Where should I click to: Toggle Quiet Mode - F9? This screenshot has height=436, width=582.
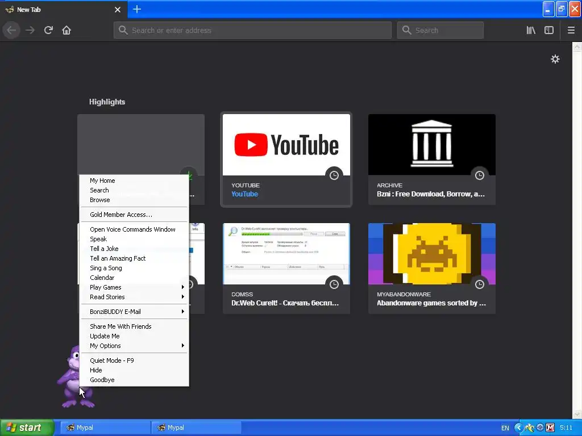tap(134, 360)
